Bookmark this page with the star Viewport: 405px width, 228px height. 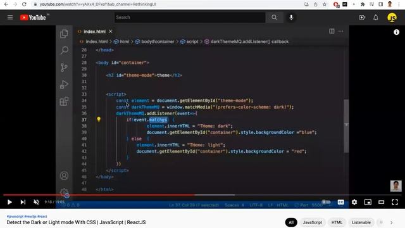[x=325, y=4]
